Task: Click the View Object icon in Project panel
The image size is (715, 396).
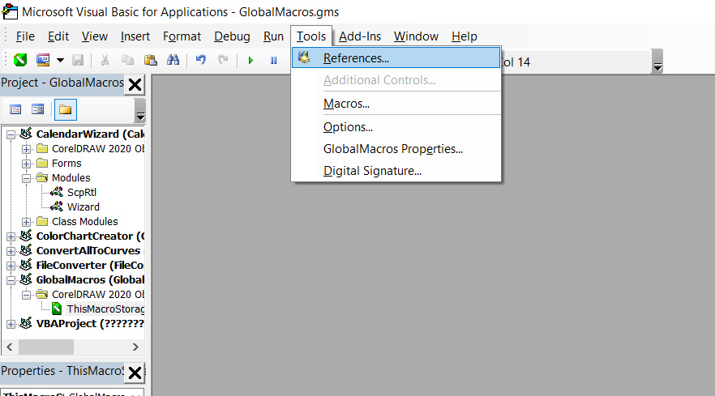Action: tap(38, 109)
